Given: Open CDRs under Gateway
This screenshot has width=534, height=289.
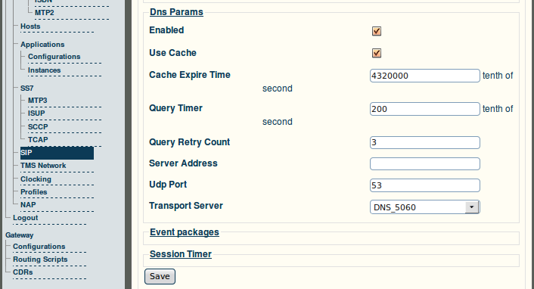Looking at the screenshot, I should [x=23, y=272].
